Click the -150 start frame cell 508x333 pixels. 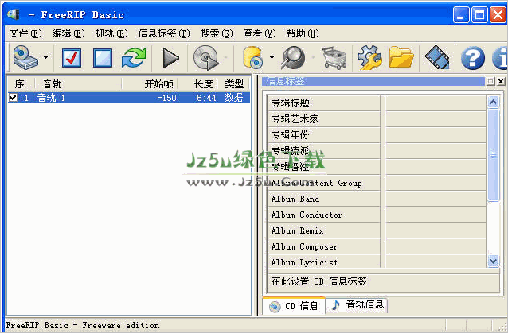[166, 98]
